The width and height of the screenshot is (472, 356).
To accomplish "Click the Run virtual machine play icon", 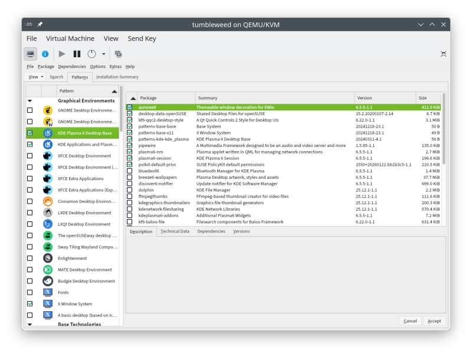I will pos(62,54).
